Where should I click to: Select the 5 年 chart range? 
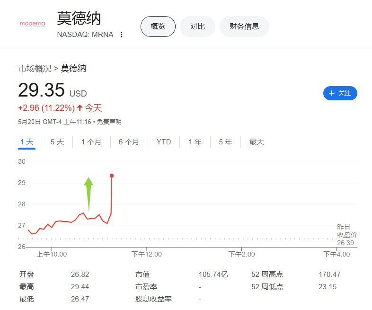point(225,142)
